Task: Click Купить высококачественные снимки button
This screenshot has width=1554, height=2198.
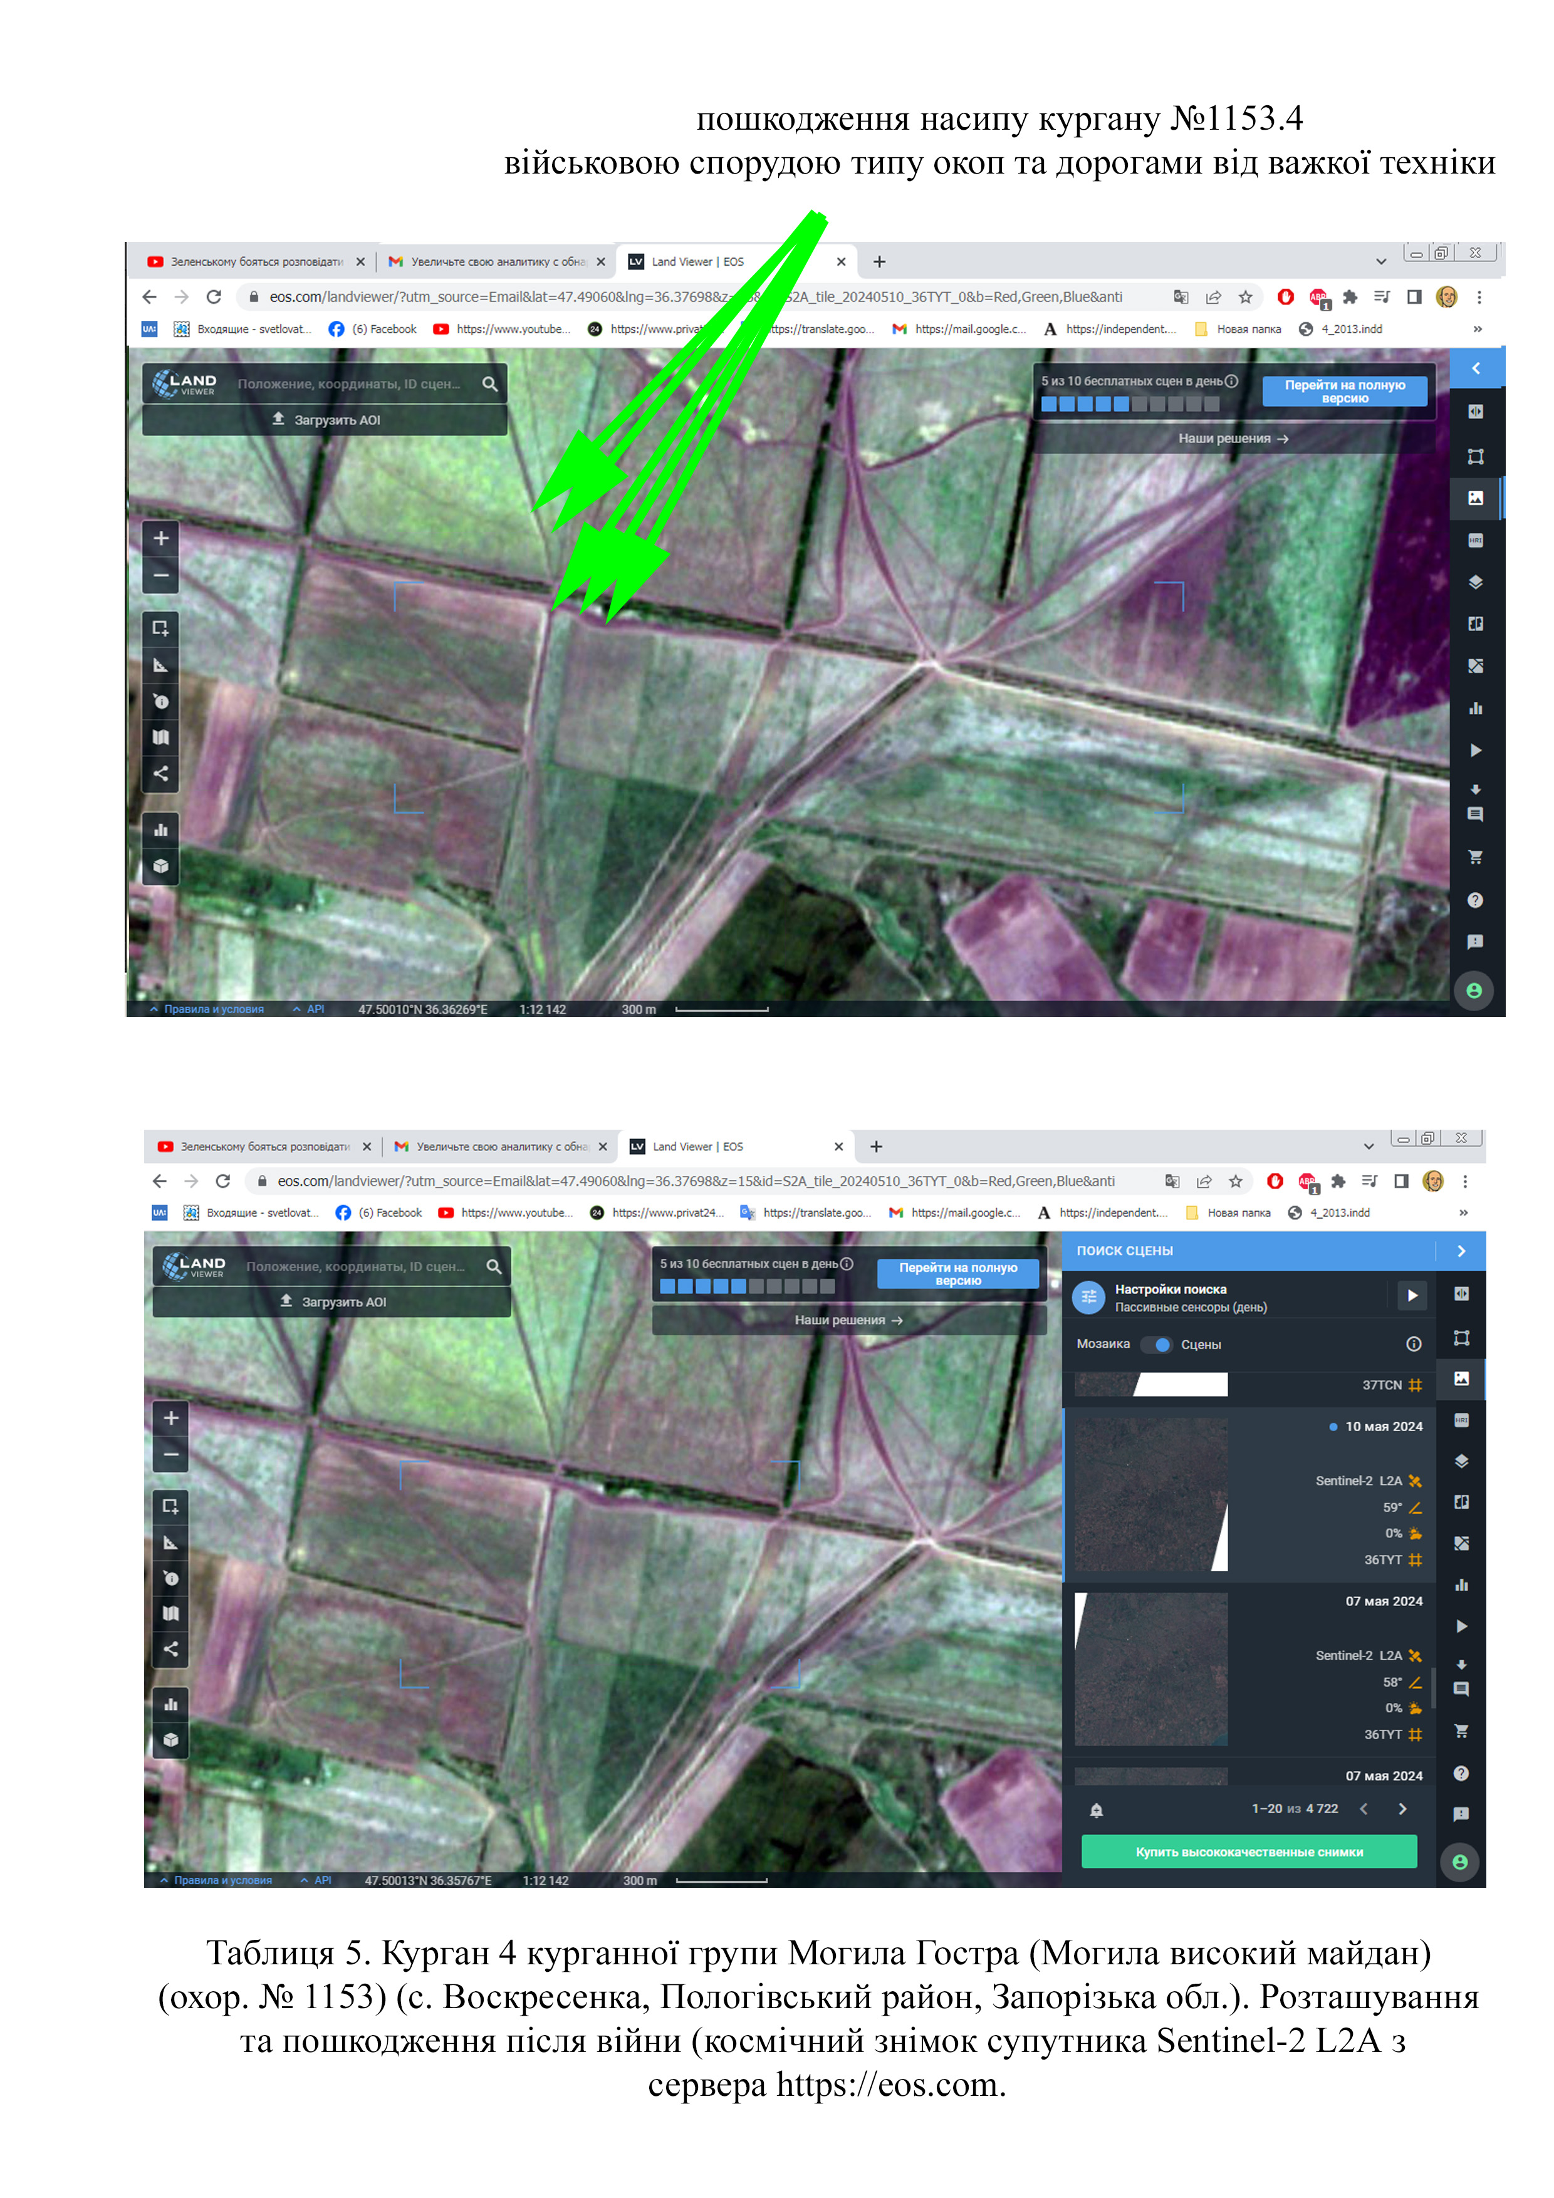Action: [x=1249, y=1852]
